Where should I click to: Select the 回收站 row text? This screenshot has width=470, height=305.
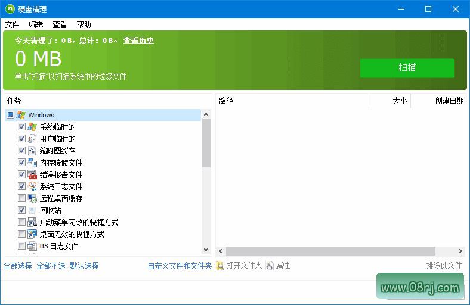point(50,210)
